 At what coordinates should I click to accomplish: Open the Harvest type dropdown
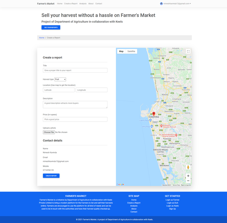point(60,79)
